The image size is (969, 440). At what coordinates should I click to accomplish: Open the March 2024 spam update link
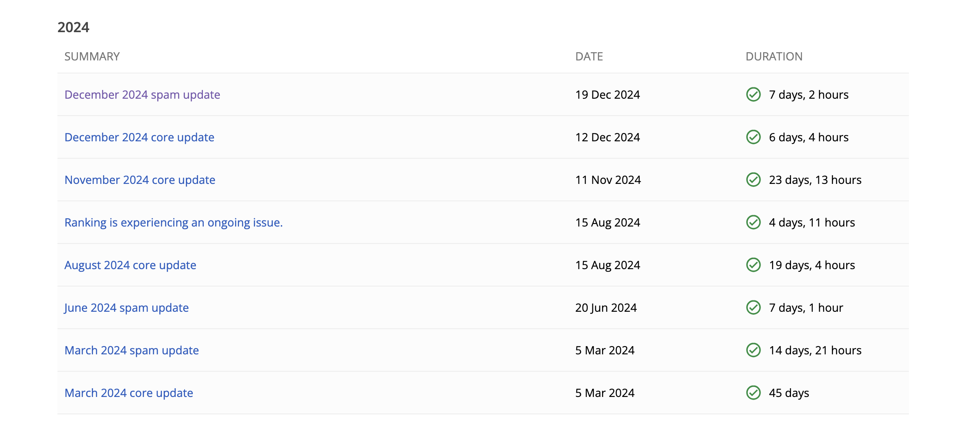coord(131,350)
